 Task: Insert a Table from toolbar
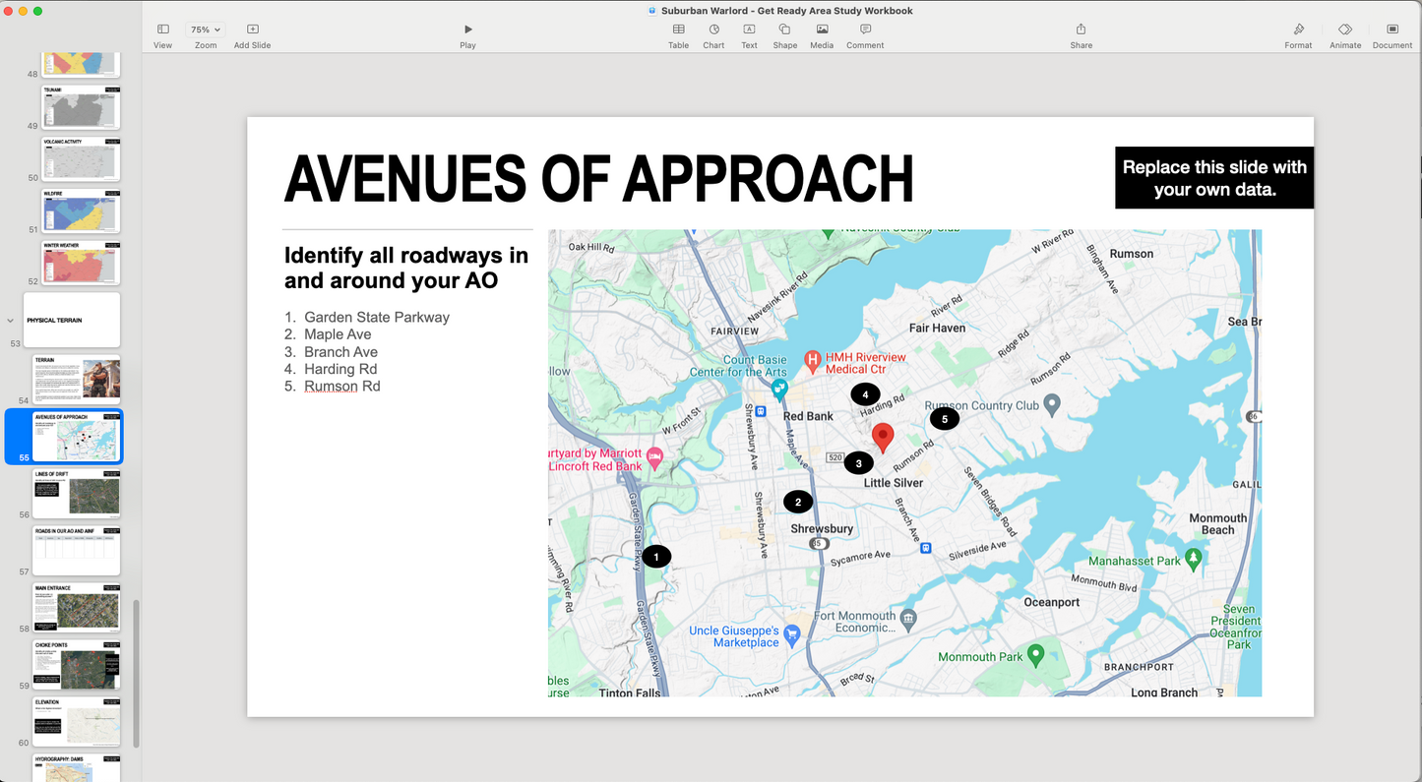pyautogui.click(x=679, y=35)
